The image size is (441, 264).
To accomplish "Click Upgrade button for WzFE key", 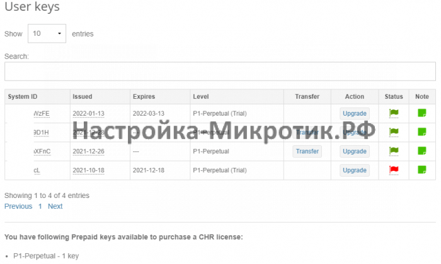I will (354, 113).
